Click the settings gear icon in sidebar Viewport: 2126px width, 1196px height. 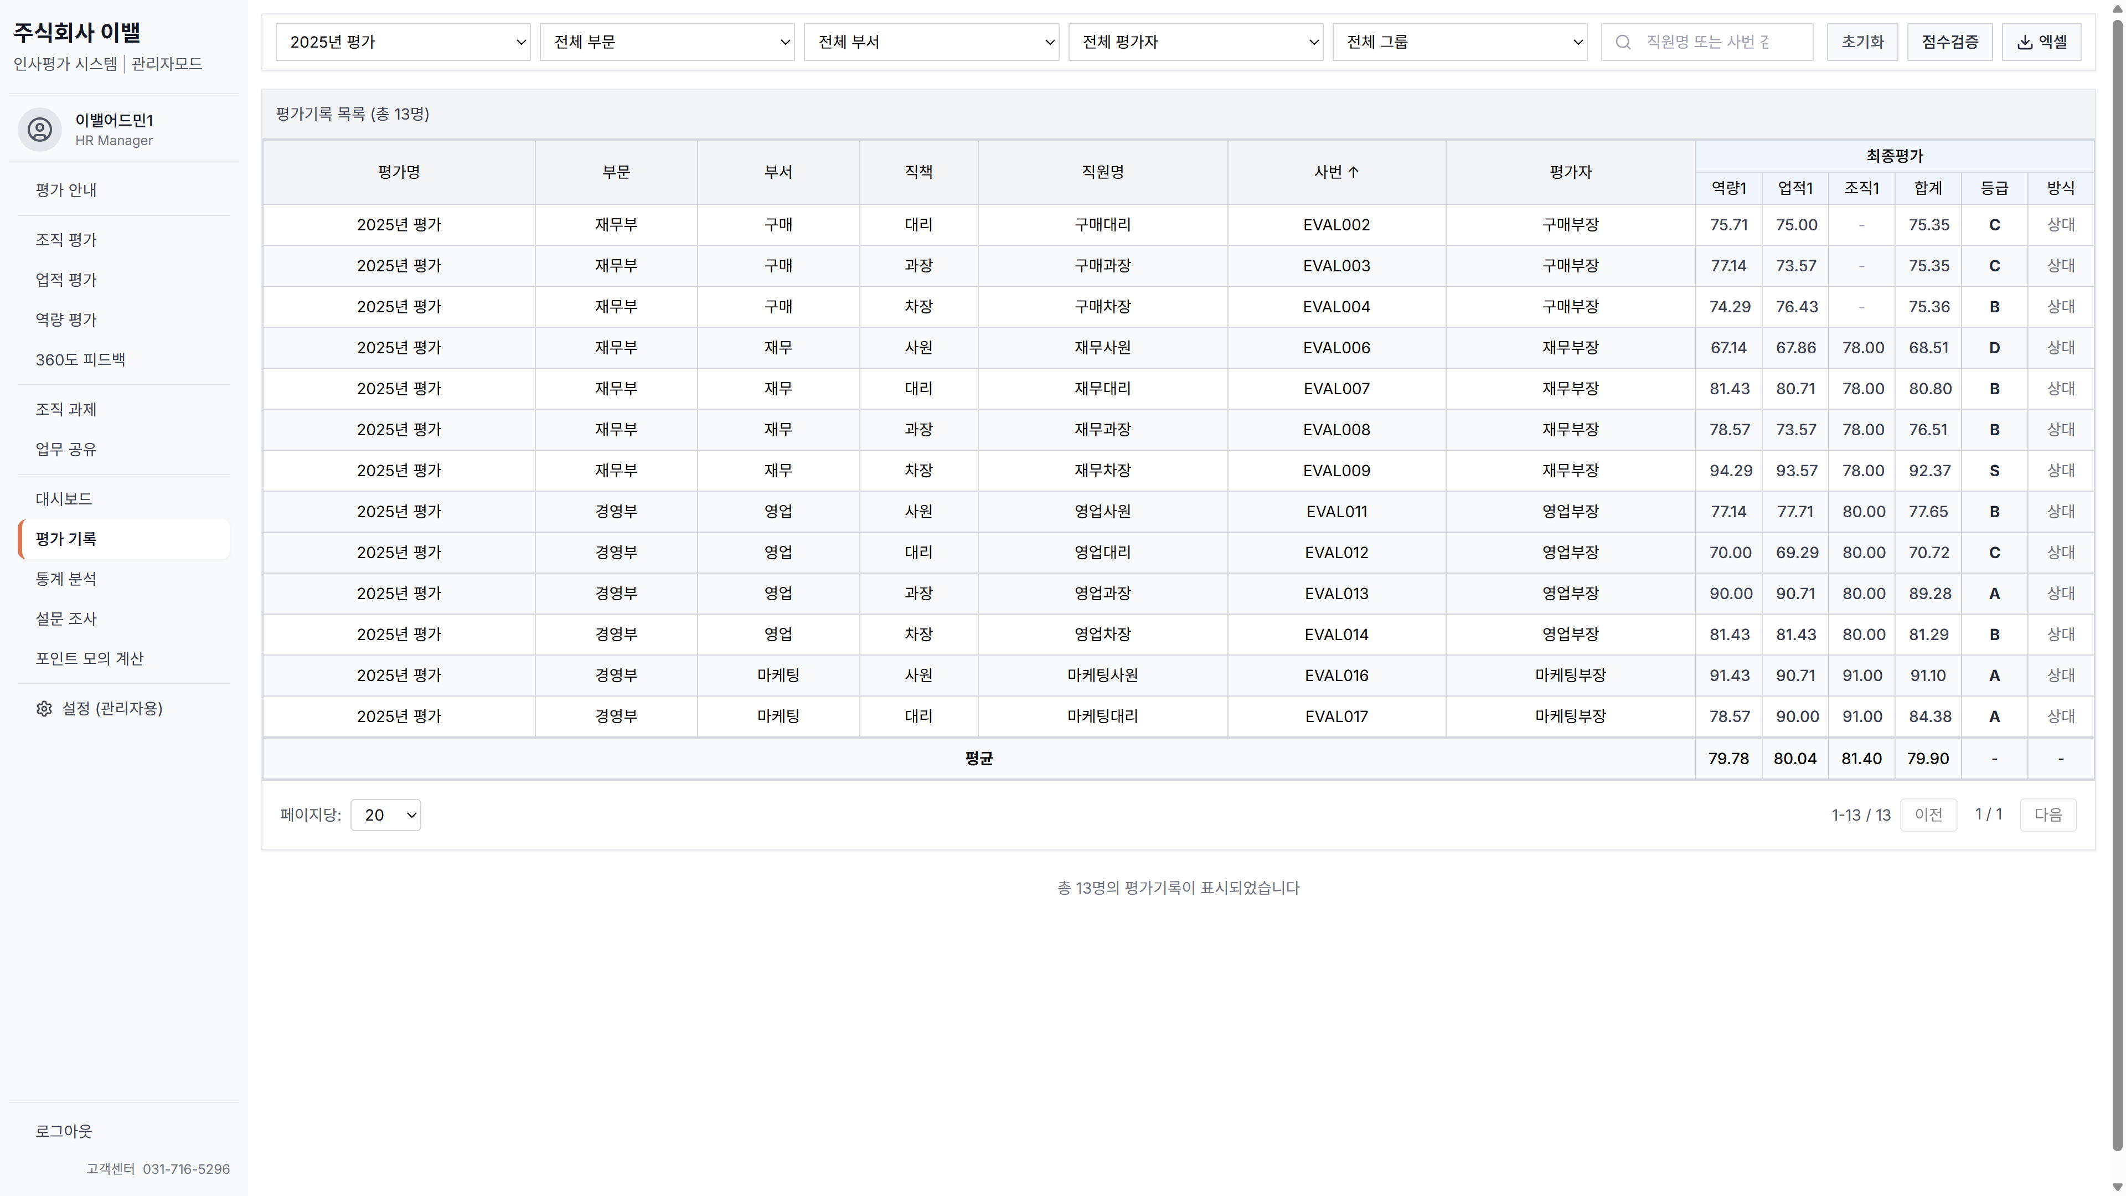point(44,709)
